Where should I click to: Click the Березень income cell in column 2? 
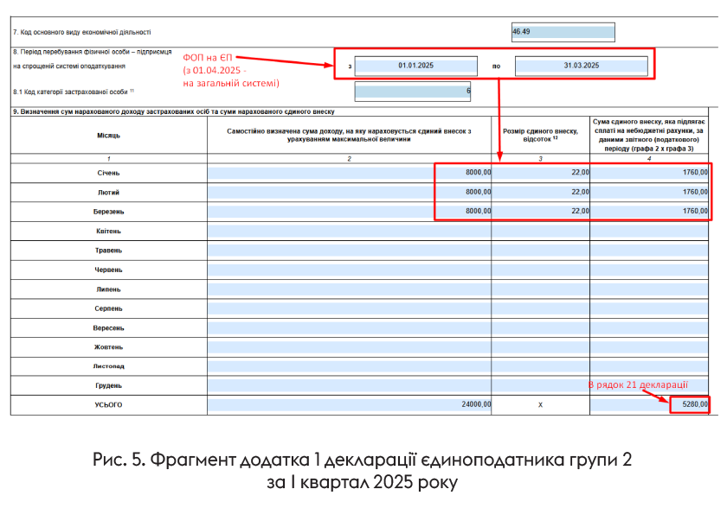(x=350, y=211)
